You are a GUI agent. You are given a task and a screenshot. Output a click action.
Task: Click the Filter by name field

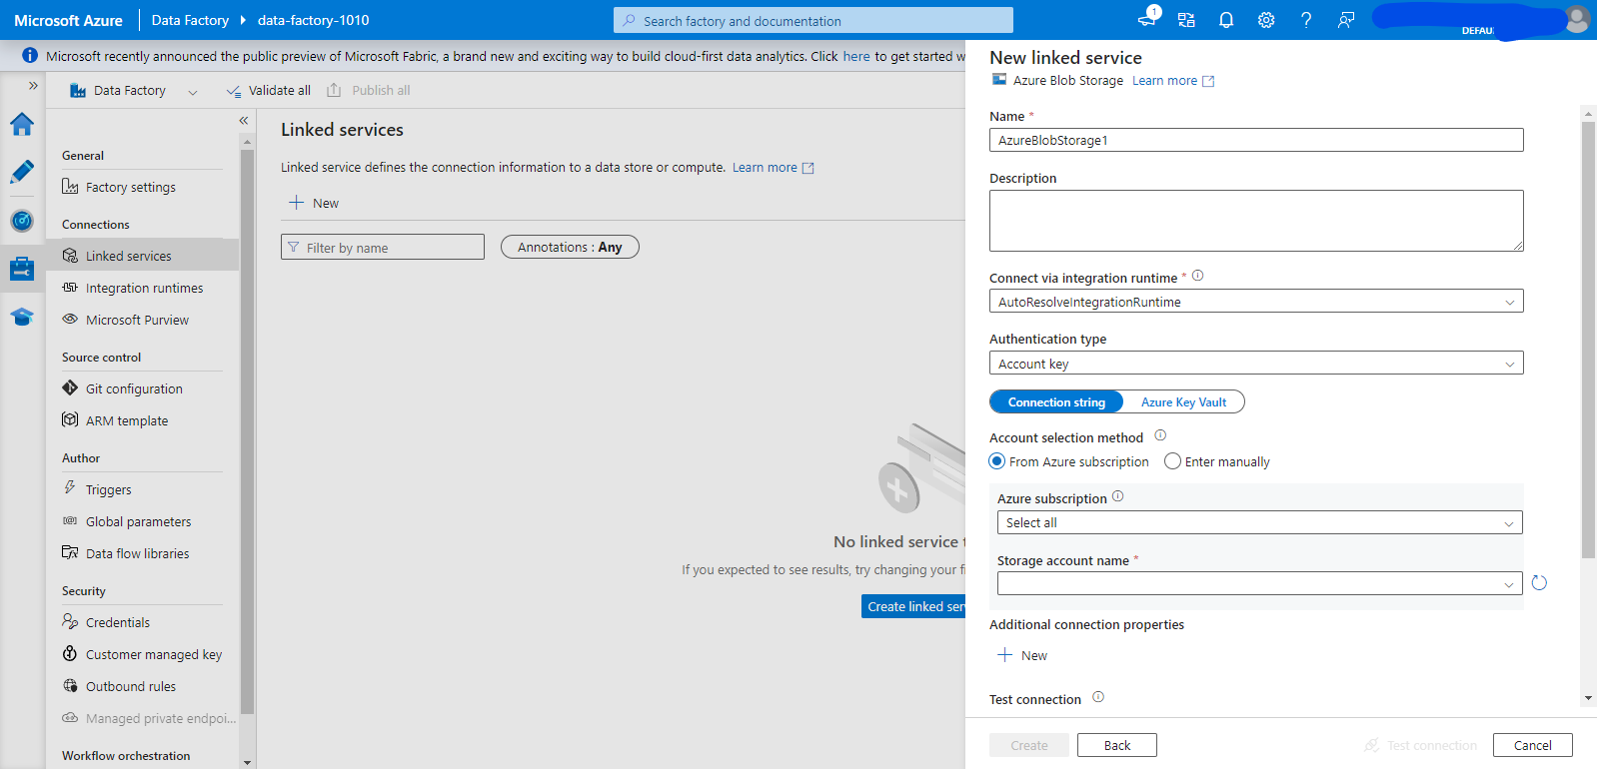tap(383, 247)
